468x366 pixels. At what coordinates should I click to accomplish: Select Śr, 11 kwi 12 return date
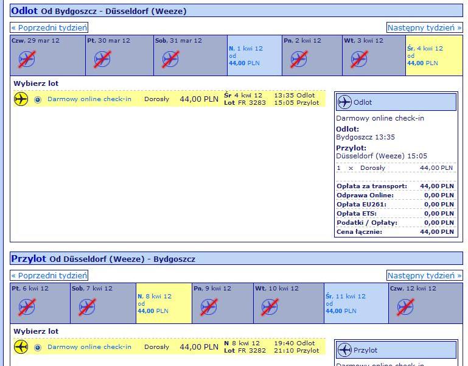pyautogui.click(x=356, y=303)
